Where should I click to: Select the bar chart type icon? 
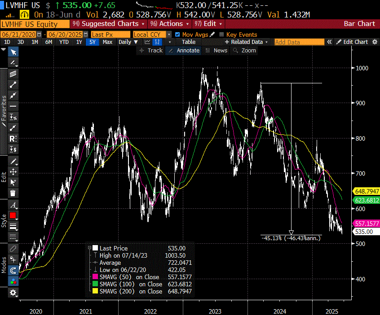click(x=157, y=42)
